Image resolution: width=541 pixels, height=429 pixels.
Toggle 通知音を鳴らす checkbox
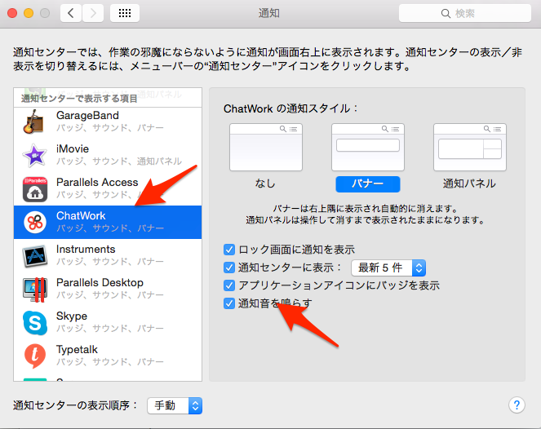click(229, 303)
